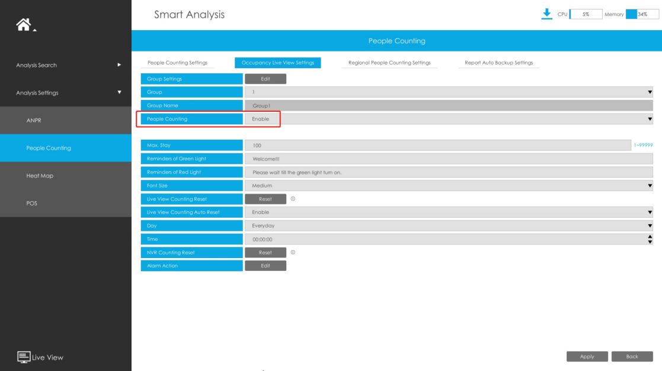Screen dimensions: 662x371
Task: Click the home icon in the sidebar
Action: pyautogui.click(x=24, y=24)
